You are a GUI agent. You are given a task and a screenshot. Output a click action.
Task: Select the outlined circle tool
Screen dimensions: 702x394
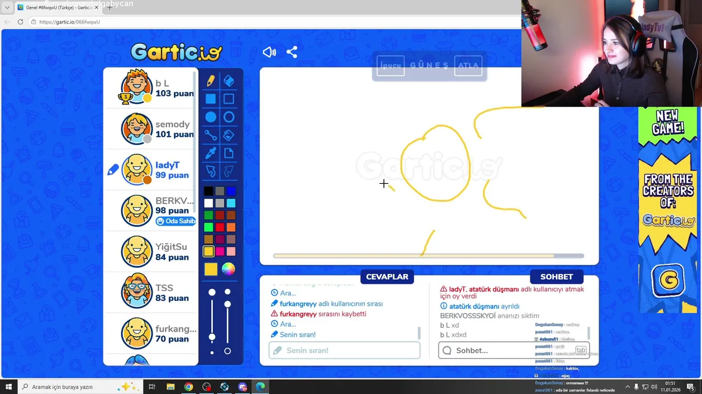(229, 117)
